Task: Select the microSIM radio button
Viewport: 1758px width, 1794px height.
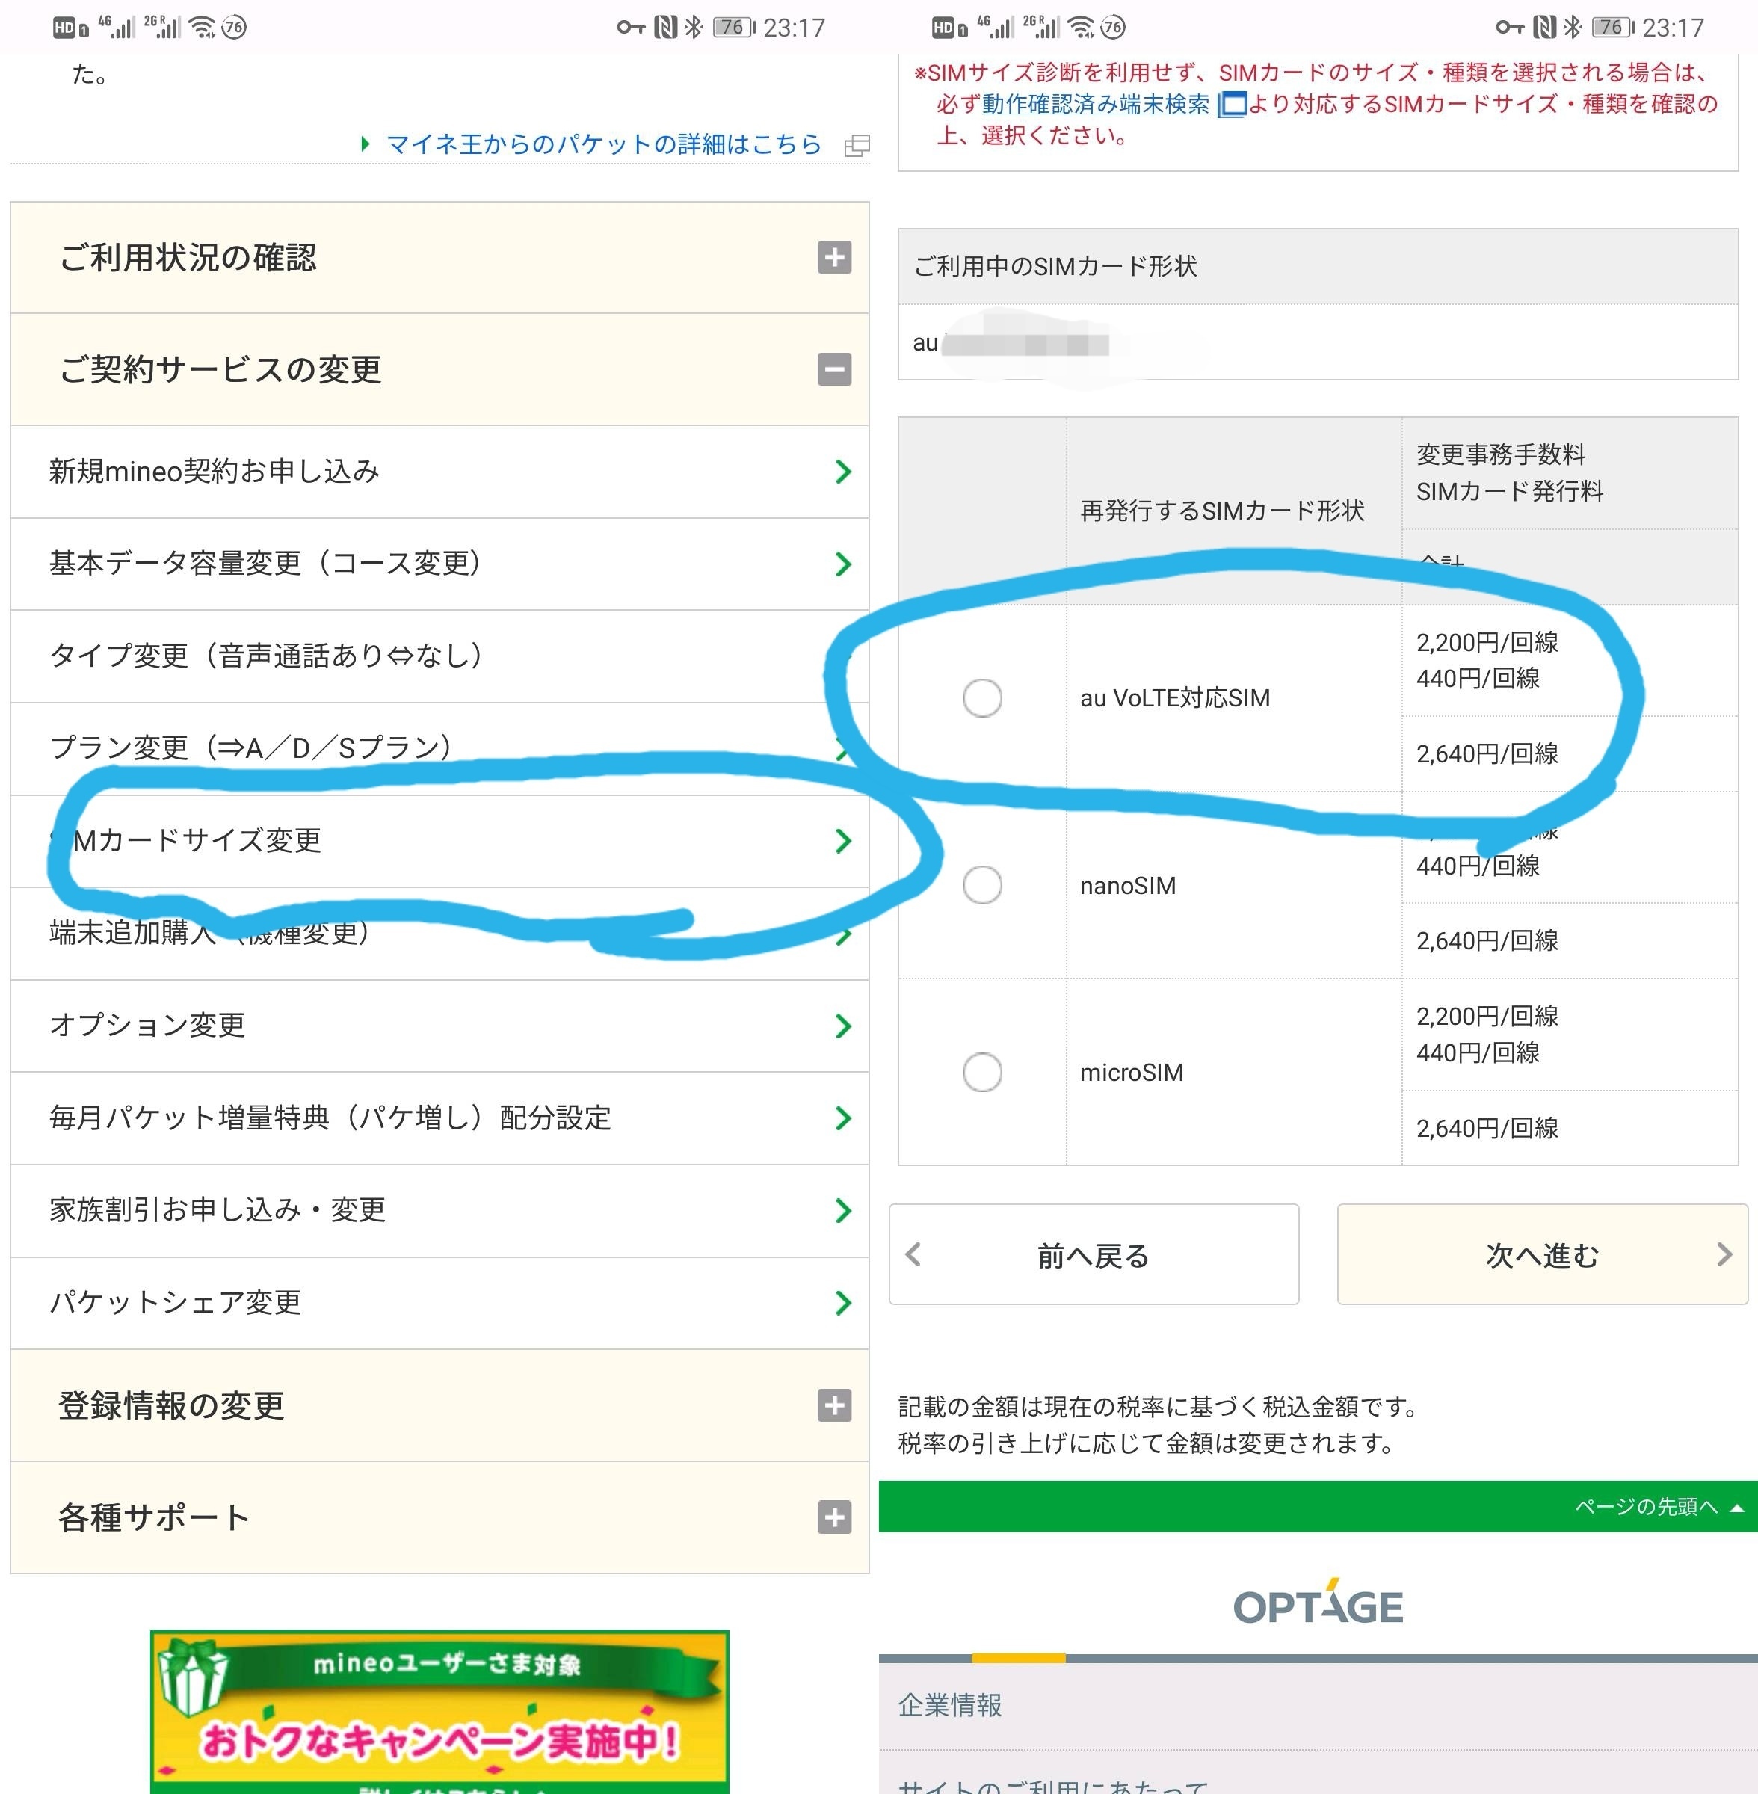Action: coord(981,1072)
